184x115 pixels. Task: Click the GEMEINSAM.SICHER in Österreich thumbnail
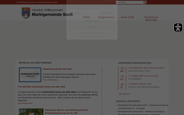click(30, 75)
